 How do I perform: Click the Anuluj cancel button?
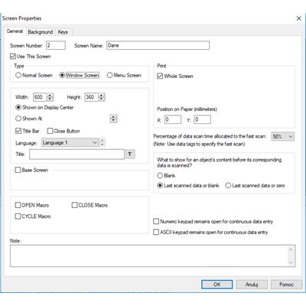(x=252, y=285)
